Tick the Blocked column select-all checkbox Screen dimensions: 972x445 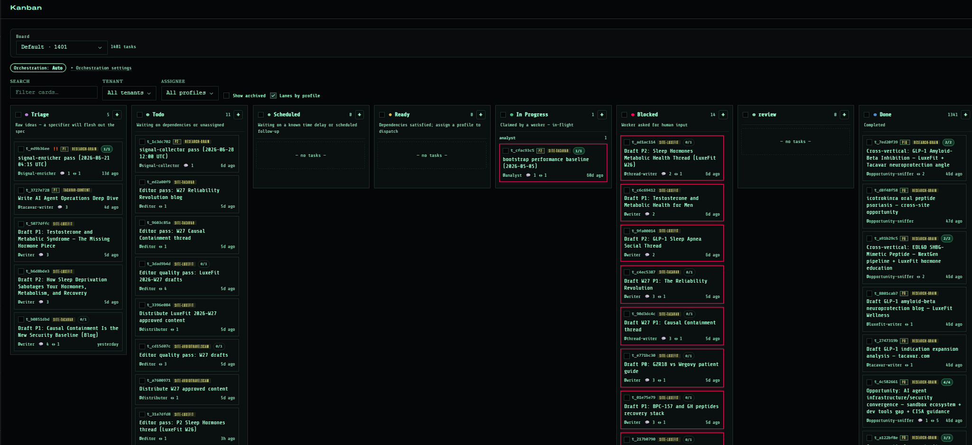click(624, 115)
